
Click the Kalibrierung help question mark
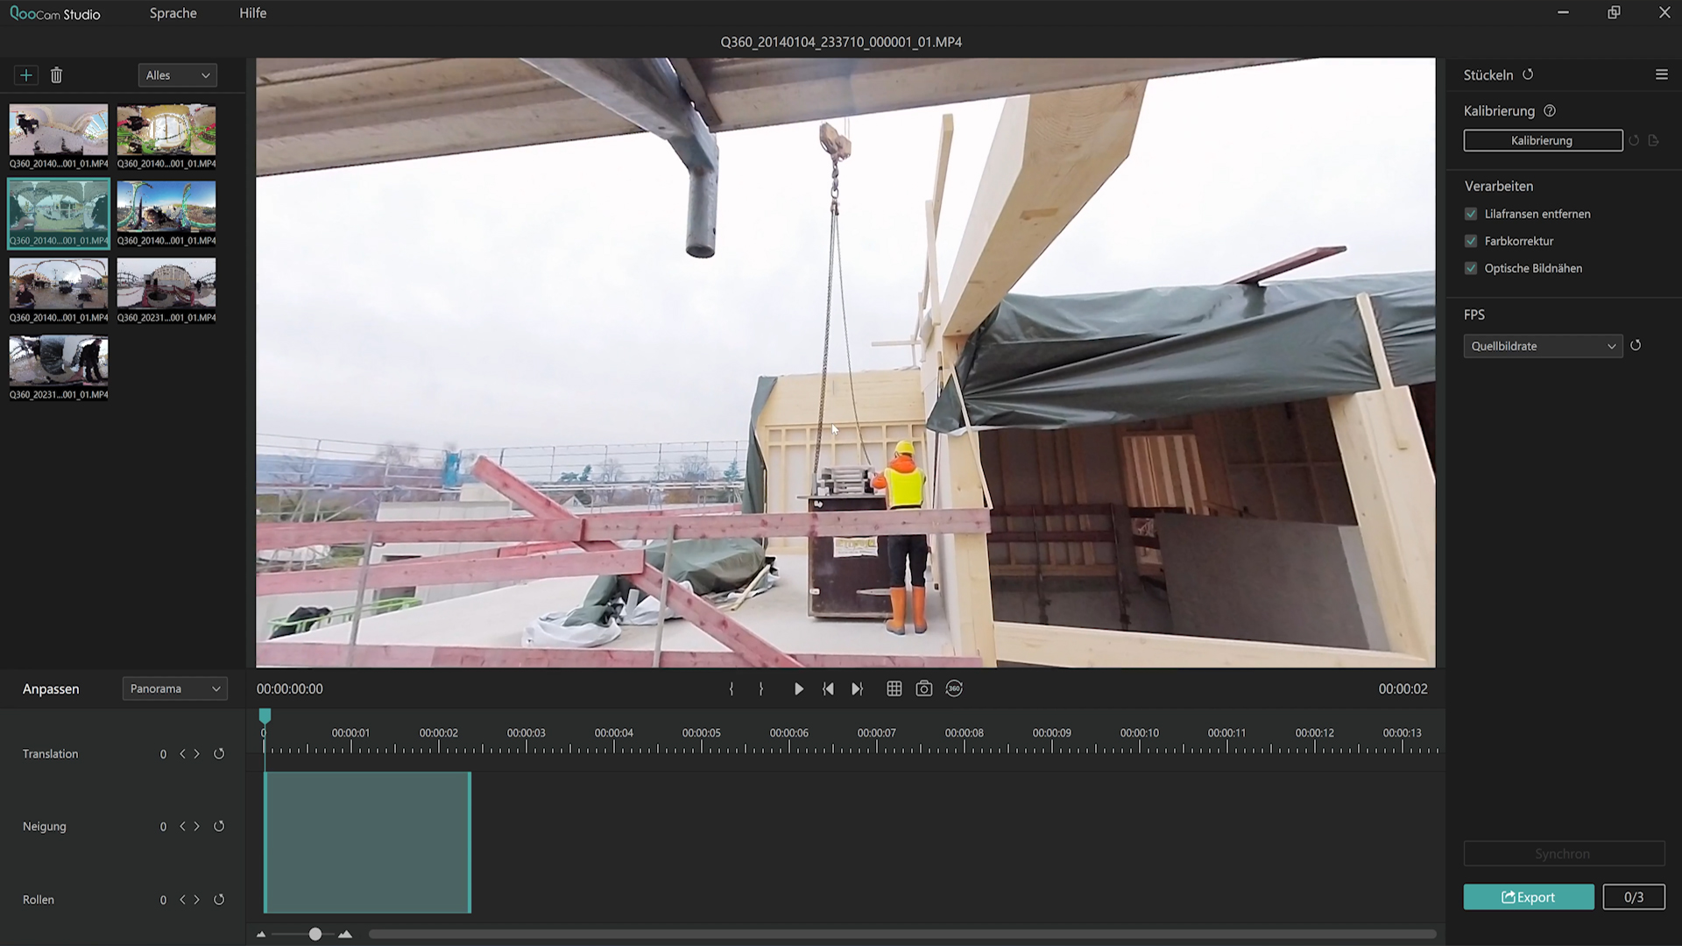(1550, 111)
